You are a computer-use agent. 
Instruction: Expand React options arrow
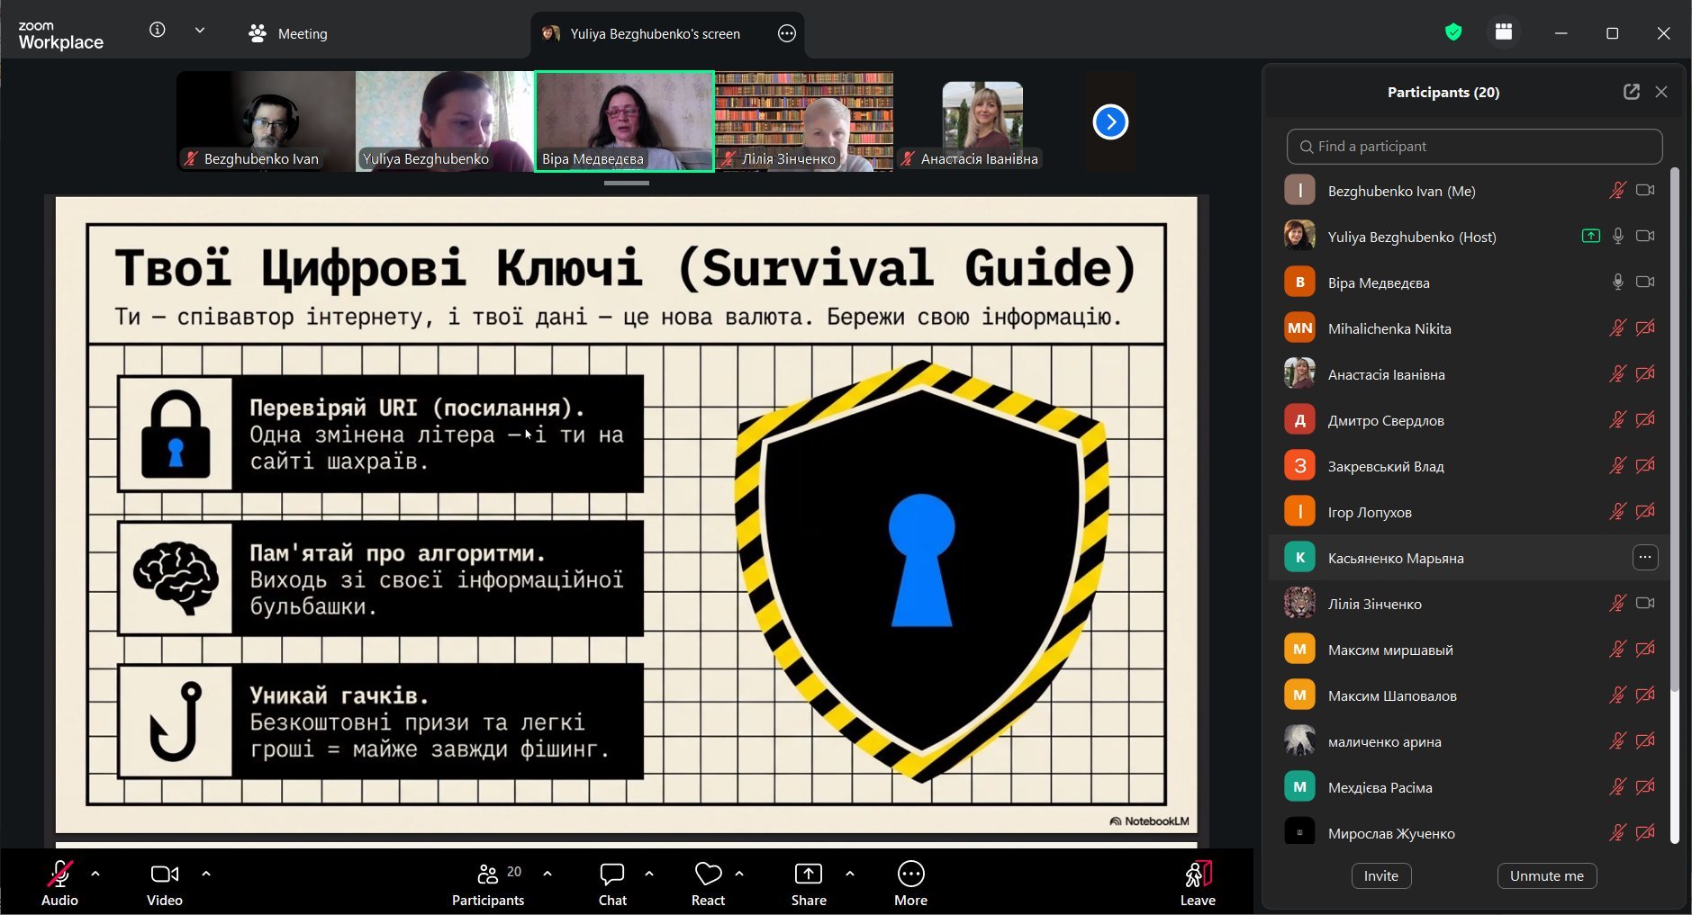739,874
